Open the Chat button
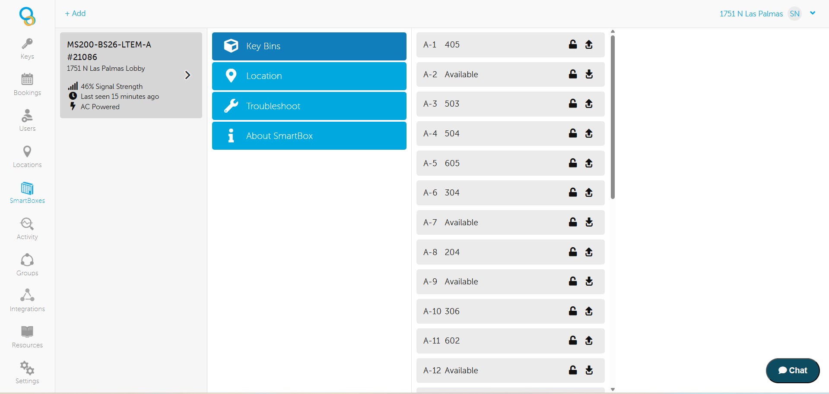The image size is (829, 394). tap(792, 370)
